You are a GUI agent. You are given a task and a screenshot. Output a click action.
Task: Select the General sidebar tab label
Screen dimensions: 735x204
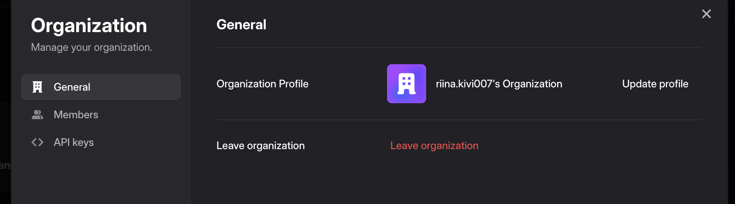pyautogui.click(x=72, y=87)
